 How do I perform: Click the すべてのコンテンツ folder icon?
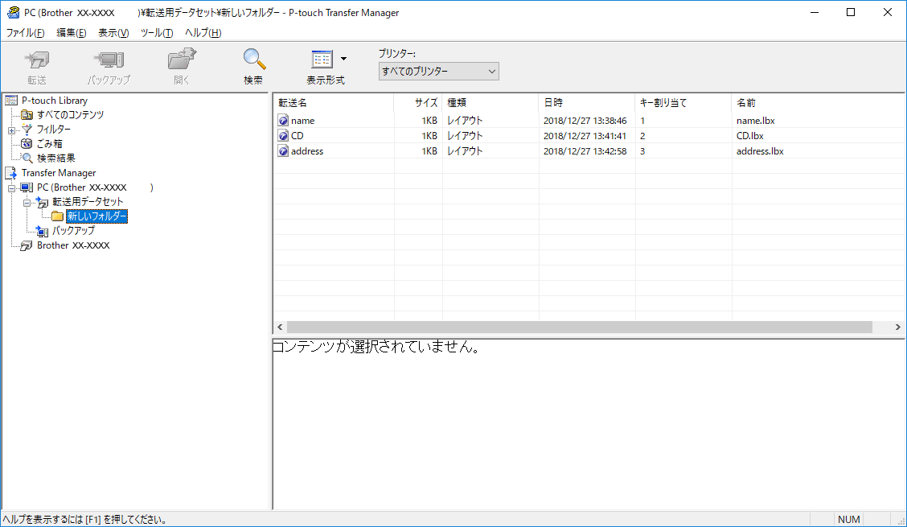pyautogui.click(x=27, y=115)
